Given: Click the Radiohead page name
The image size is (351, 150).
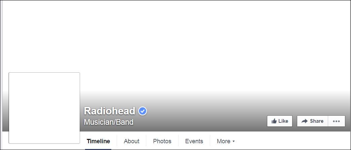Looking at the screenshot, I should click(110, 111).
